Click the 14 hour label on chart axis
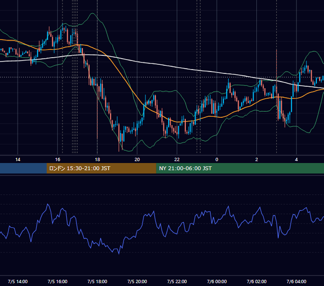Screen dimensions: 324x286 [18, 160]
